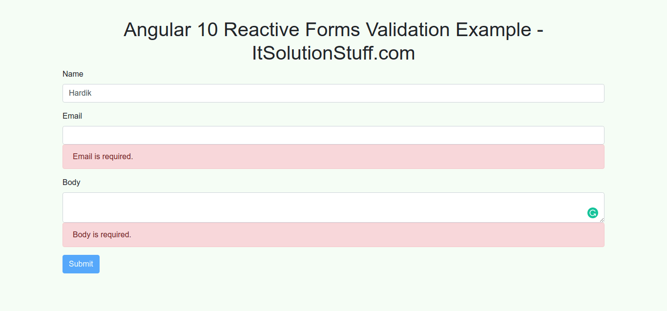
Task: Click the Body field label
Action: pos(71,183)
